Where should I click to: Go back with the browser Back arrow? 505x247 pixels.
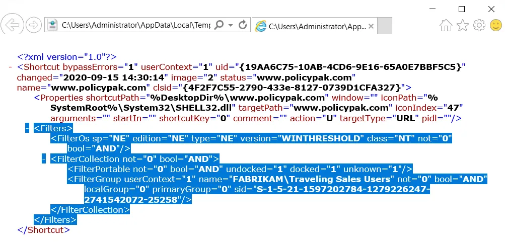pyautogui.click(x=12, y=25)
